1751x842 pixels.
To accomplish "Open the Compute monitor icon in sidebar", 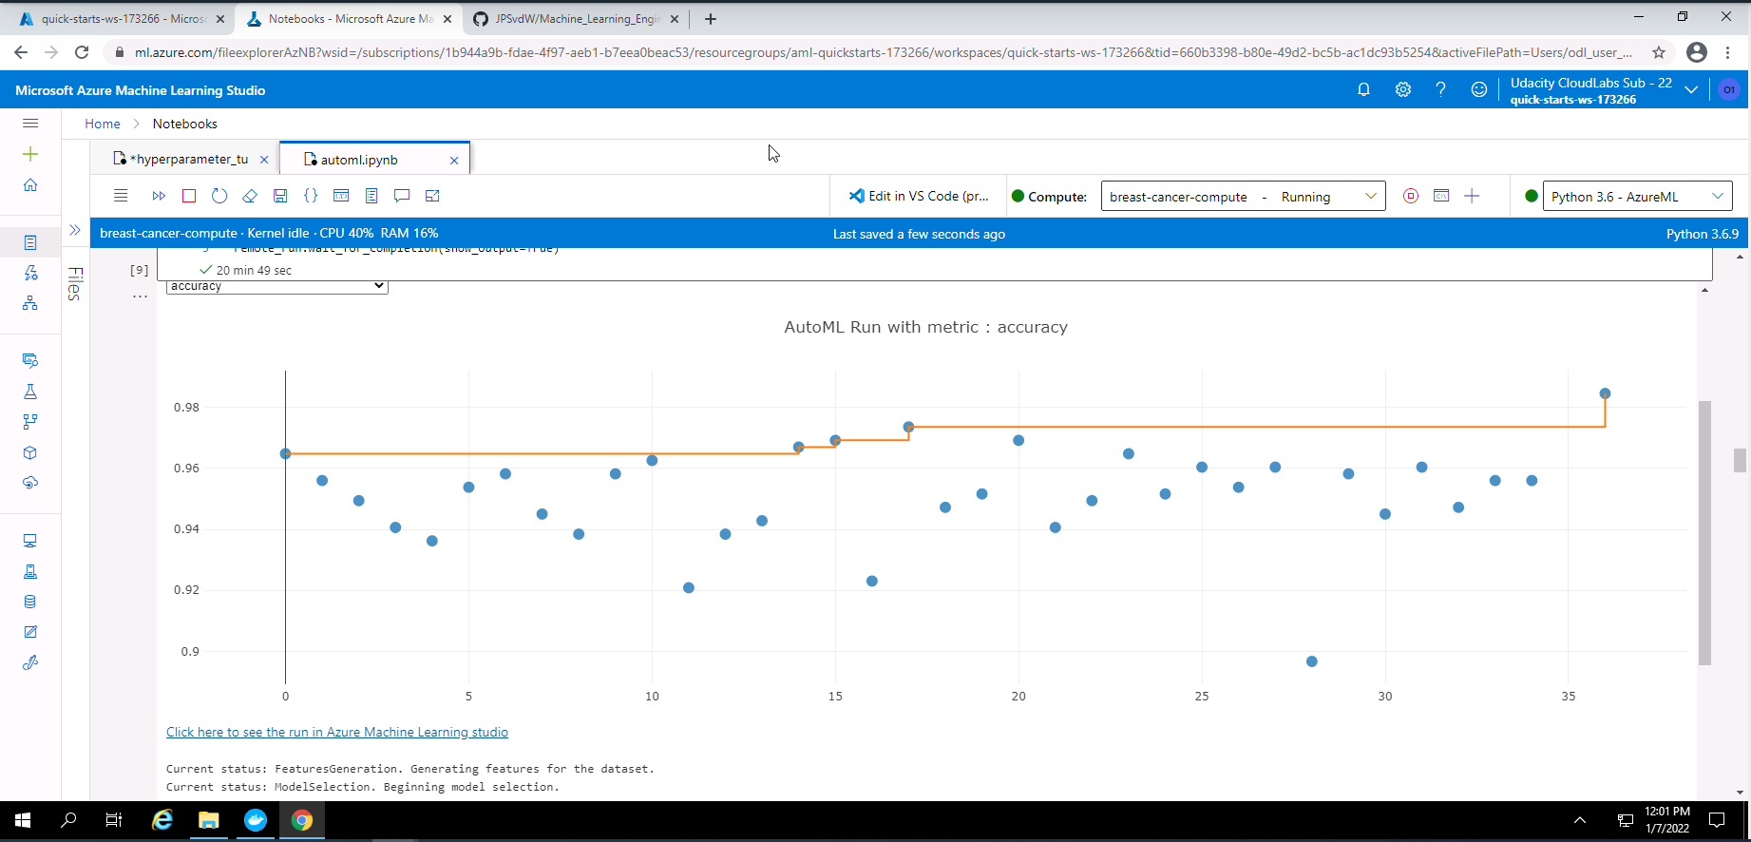I will pos(30,541).
